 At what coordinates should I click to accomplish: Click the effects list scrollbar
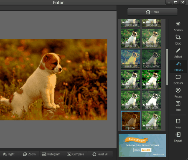tap(167, 67)
